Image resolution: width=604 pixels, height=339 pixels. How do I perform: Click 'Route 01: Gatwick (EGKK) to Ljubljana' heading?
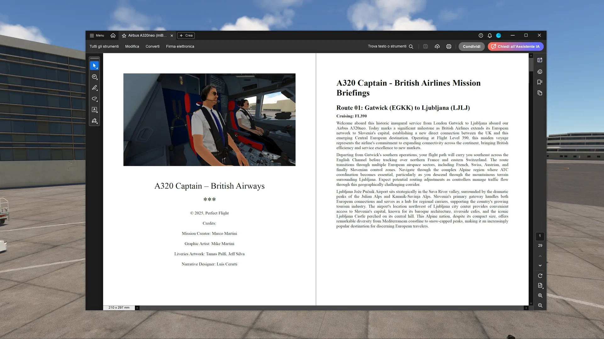[x=403, y=108]
